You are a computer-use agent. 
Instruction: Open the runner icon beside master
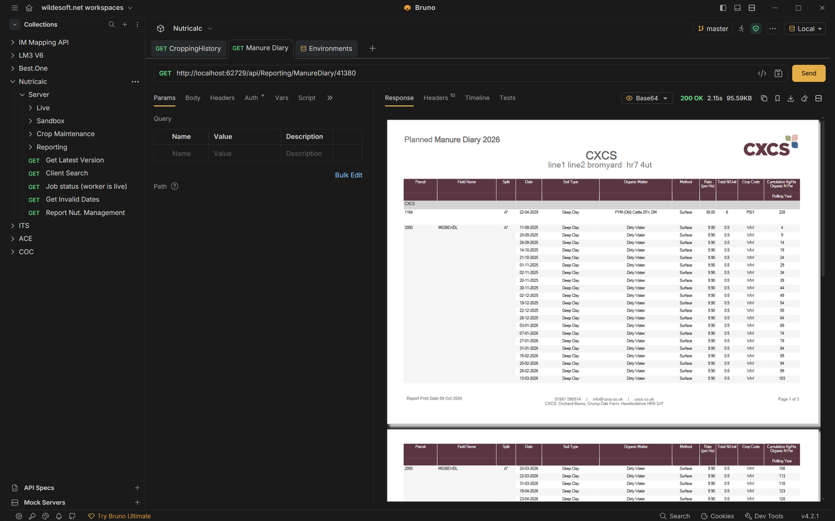click(741, 29)
